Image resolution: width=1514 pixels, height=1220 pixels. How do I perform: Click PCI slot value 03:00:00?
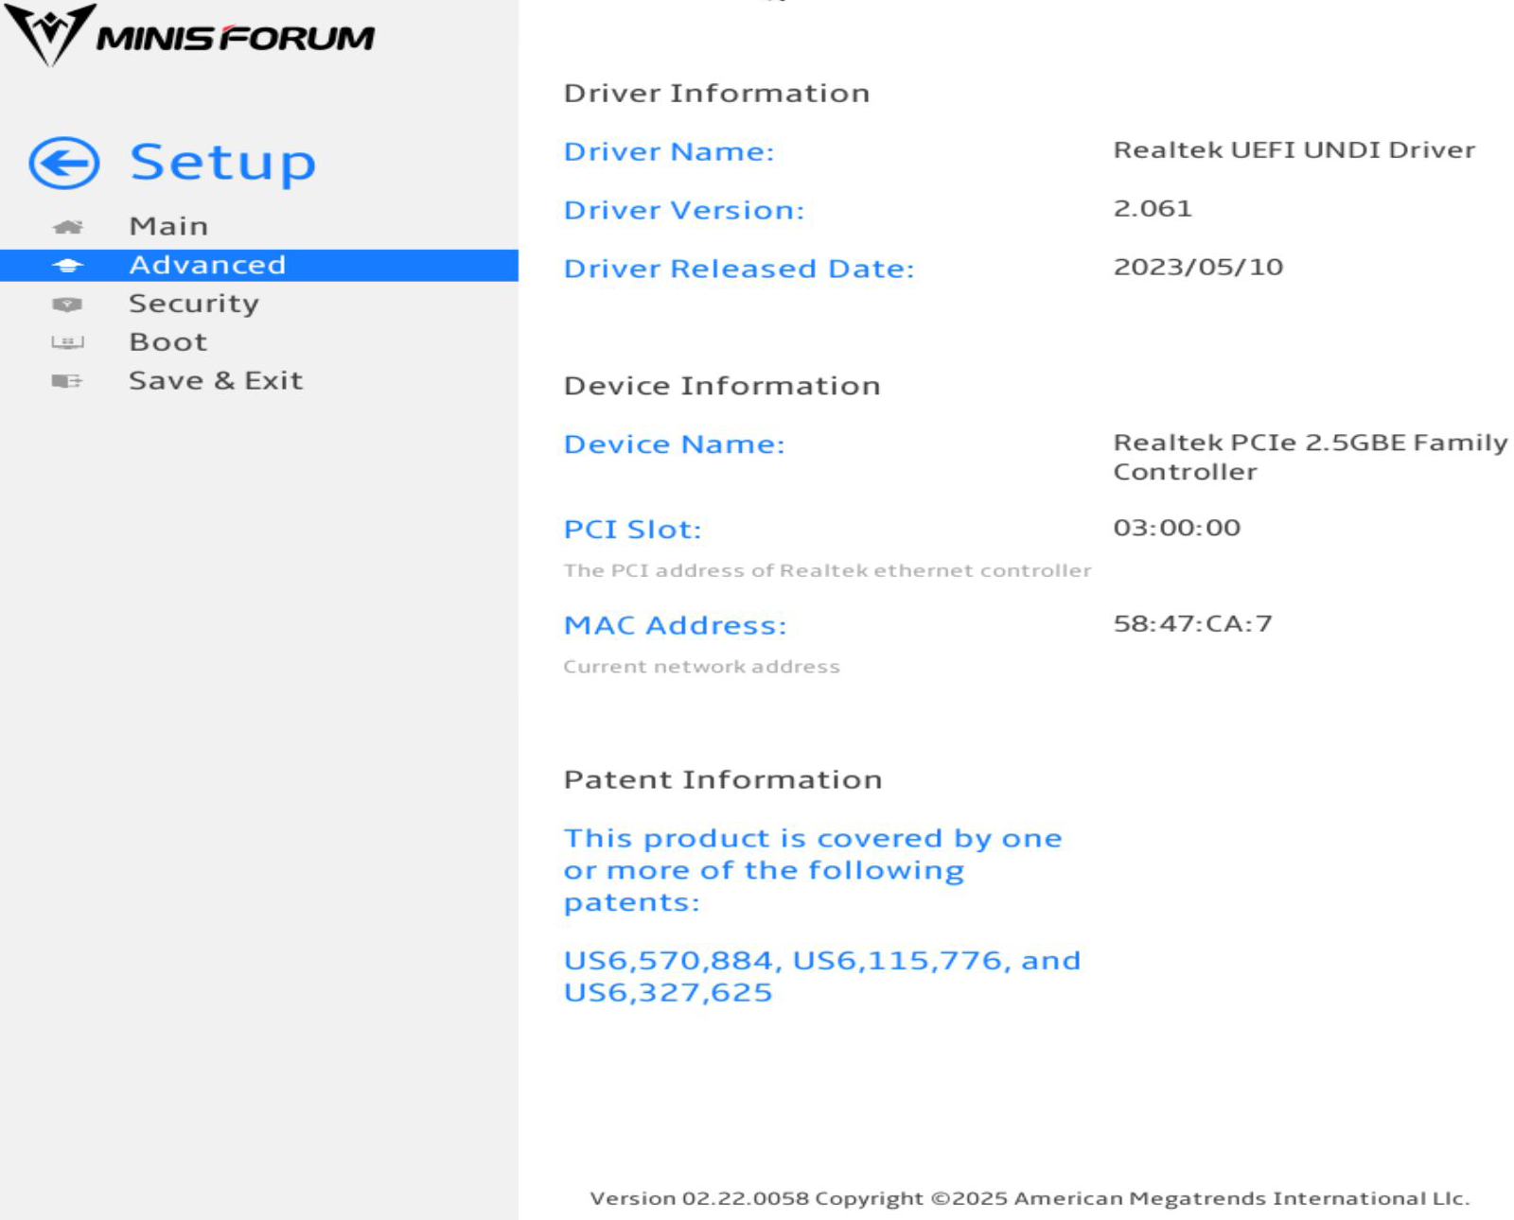coord(1177,529)
